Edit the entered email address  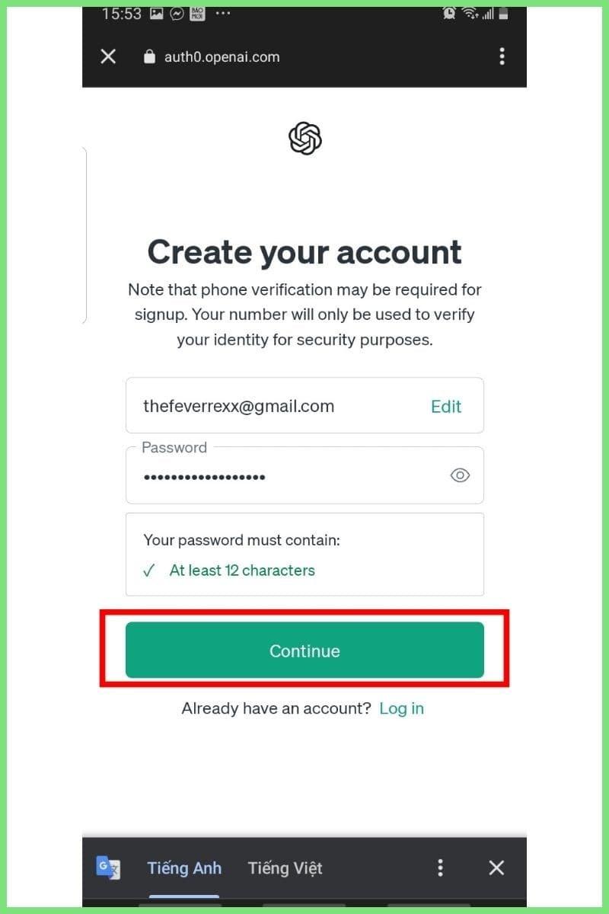[x=445, y=407]
